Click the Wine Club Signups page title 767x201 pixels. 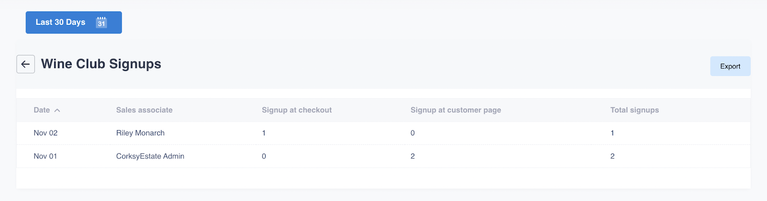101,64
